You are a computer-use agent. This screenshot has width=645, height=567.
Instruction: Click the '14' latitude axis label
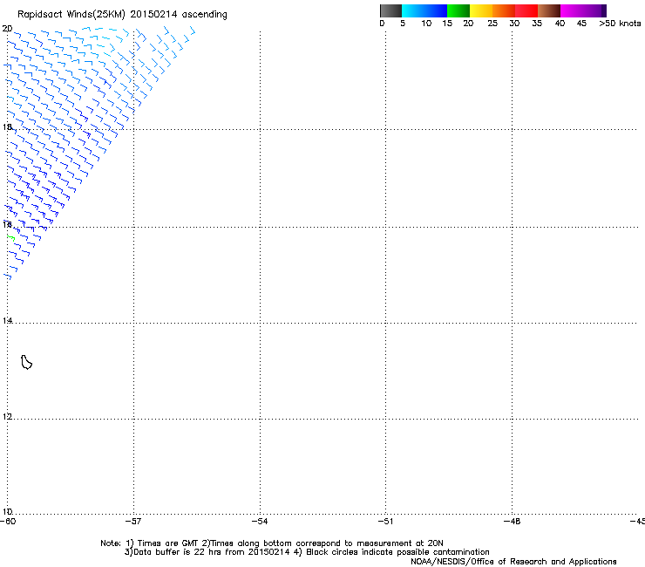pos(7,320)
